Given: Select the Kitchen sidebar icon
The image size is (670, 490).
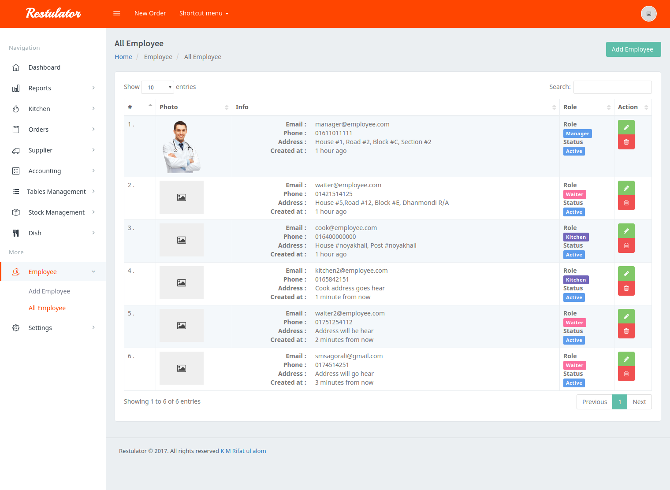Looking at the screenshot, I should pyautogui.click(x=16, y=108).
